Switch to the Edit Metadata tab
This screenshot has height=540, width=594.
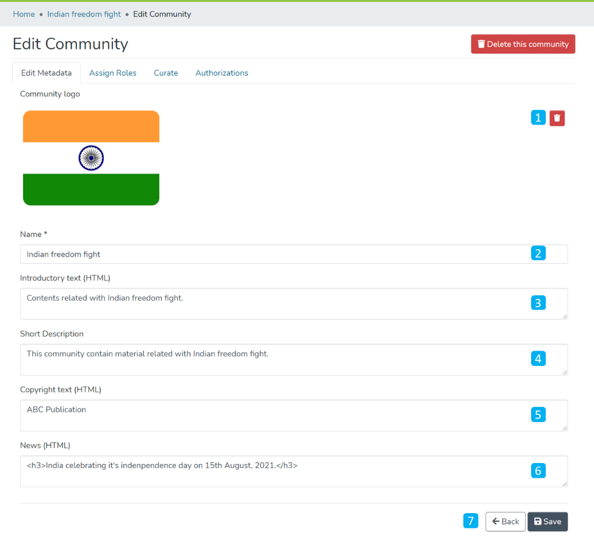click(46, 73)
